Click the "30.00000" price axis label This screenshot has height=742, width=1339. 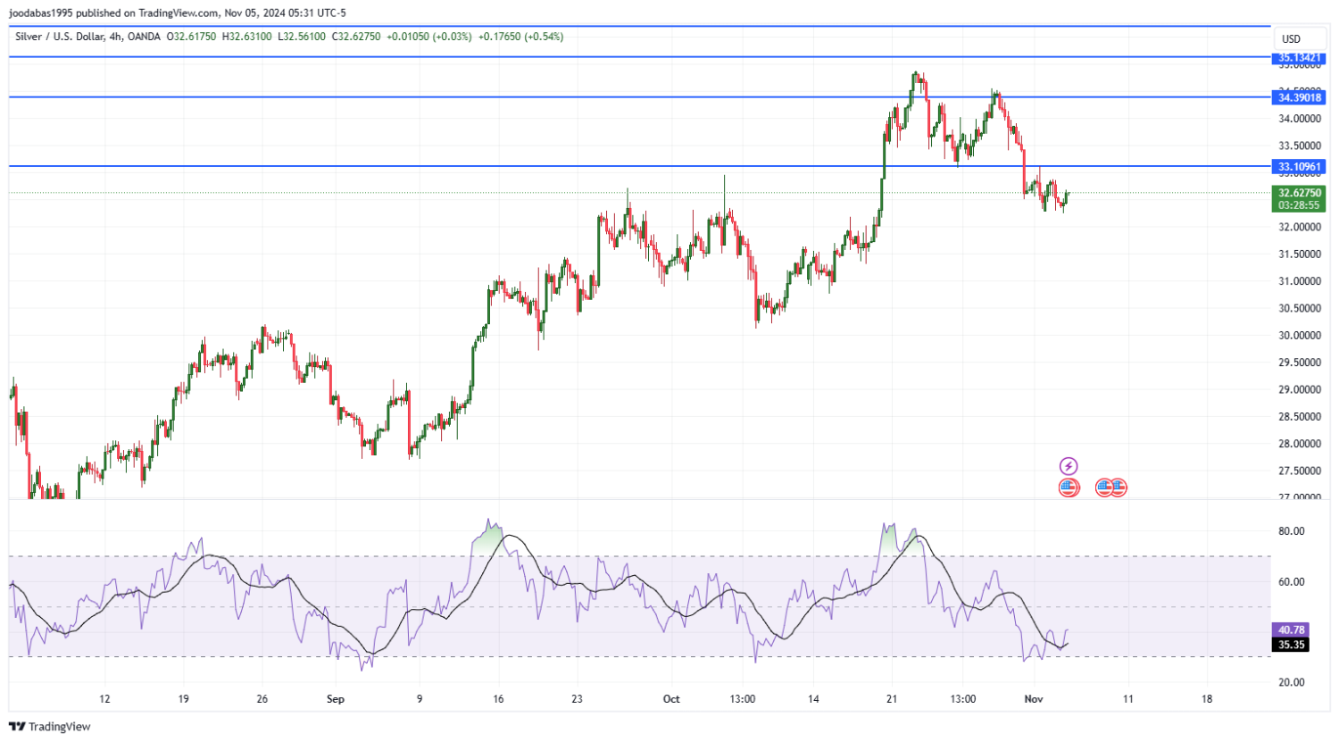[1300, 336]
